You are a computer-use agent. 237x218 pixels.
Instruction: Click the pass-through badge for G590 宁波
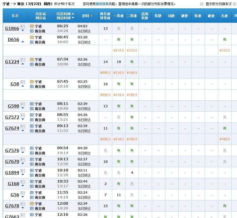[x=32, y=104]
